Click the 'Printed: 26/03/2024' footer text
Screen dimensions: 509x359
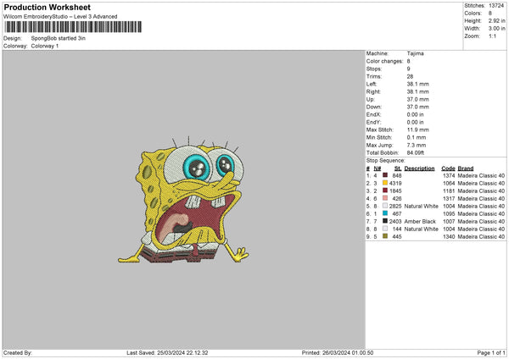pyautogui.click(x=338, y=352)
